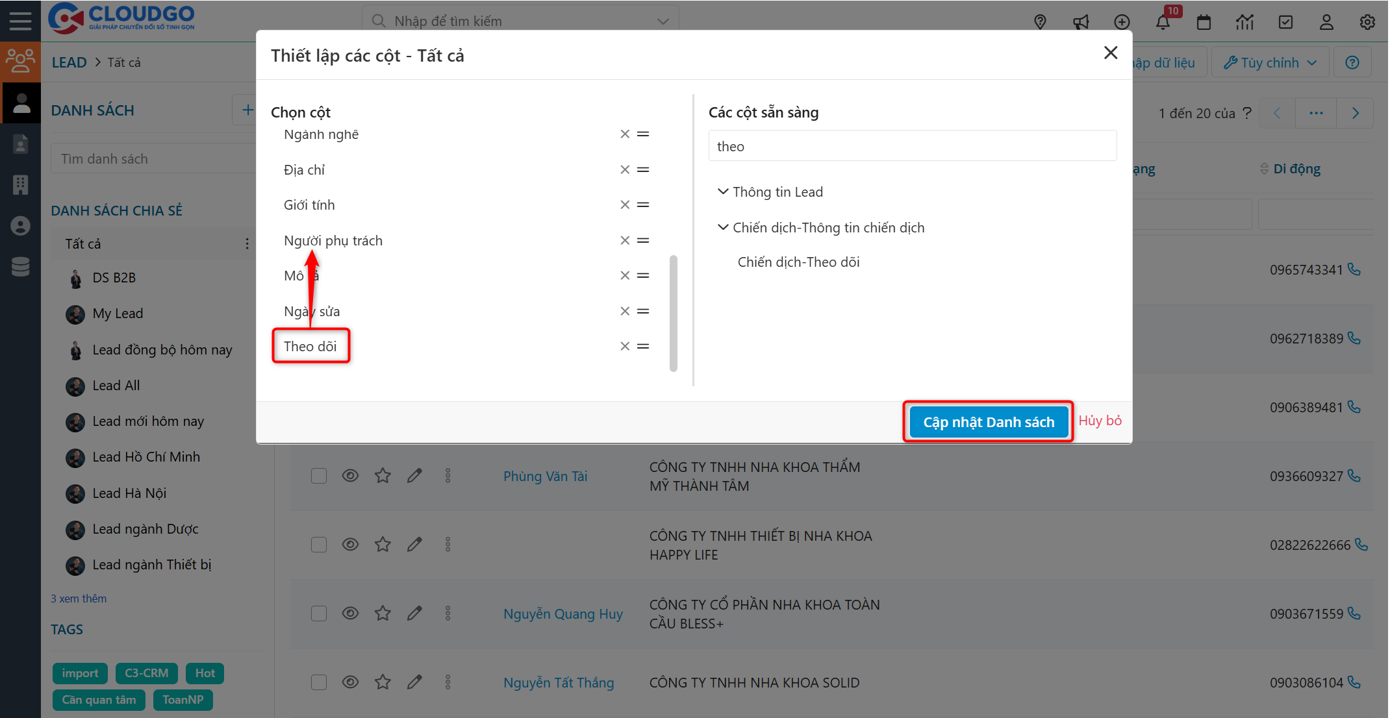
Task: Open the analytics chart icon
Action: [x=1245, y=21]
